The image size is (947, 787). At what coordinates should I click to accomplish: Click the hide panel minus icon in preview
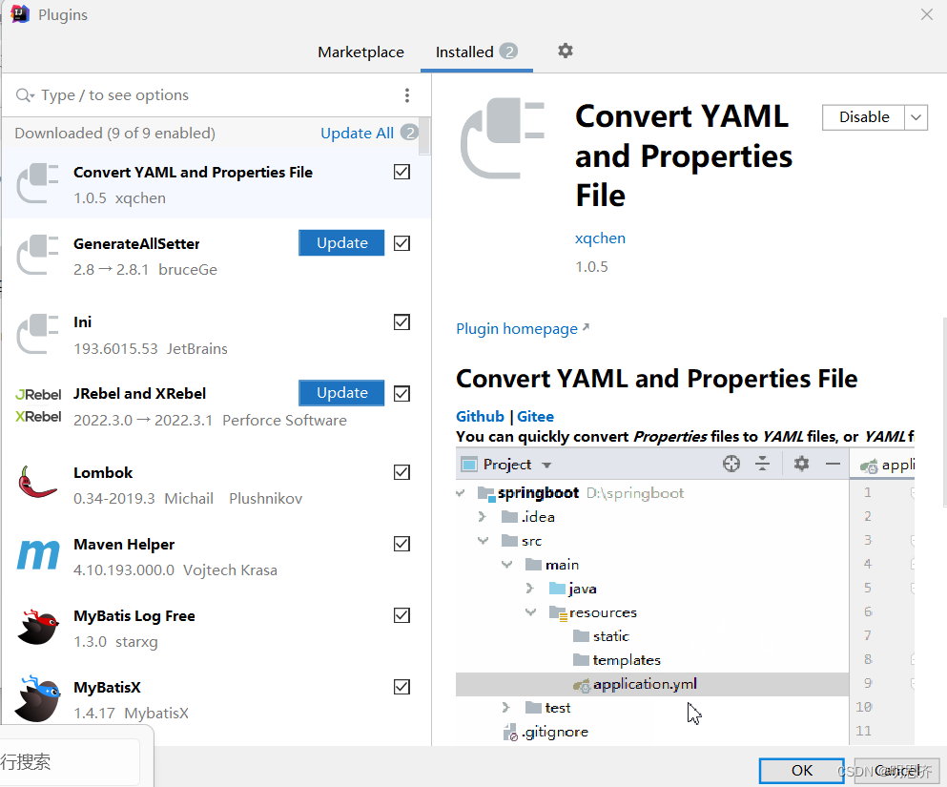tap(833, 464)
